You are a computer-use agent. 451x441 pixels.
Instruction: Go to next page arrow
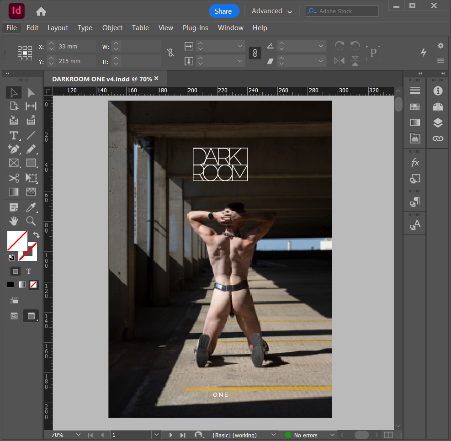170,435
